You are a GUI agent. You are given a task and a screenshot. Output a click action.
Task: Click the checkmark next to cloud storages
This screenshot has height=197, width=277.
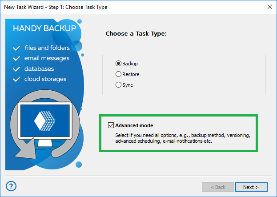pos(17,79)
